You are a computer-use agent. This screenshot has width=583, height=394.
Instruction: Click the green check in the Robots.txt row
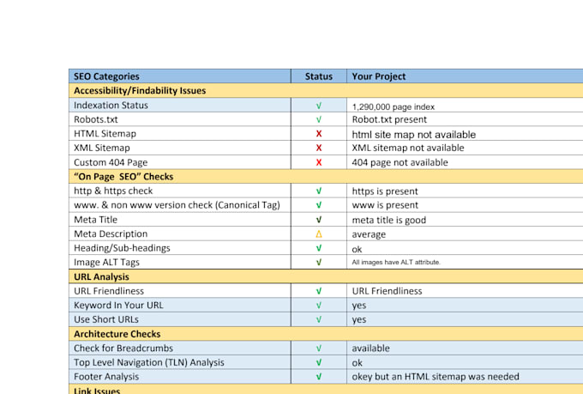click(x=319, y=119)
